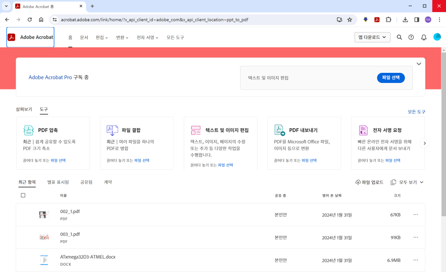Open browser downloads icon
This screenshot has height=272, width=446.
[405, 19]
